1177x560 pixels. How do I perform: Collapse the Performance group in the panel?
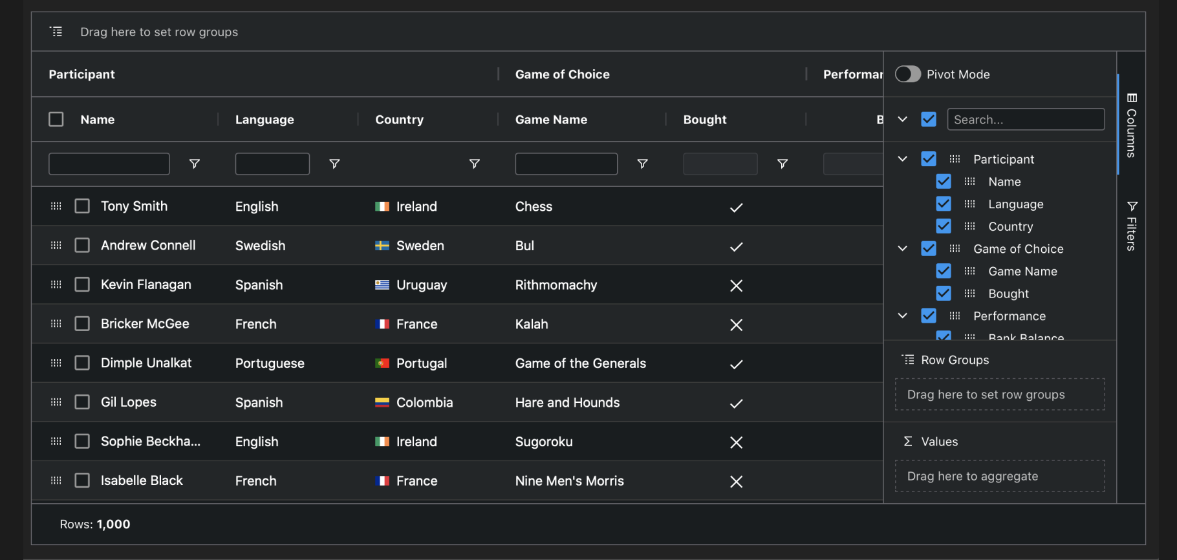[x=902, y=316]
